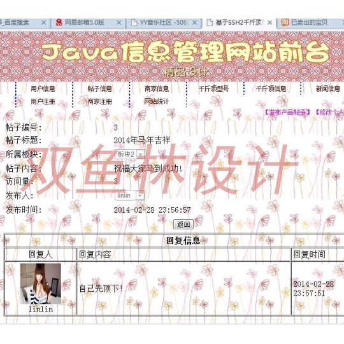Go to 用户注册 page

[43, 101]
